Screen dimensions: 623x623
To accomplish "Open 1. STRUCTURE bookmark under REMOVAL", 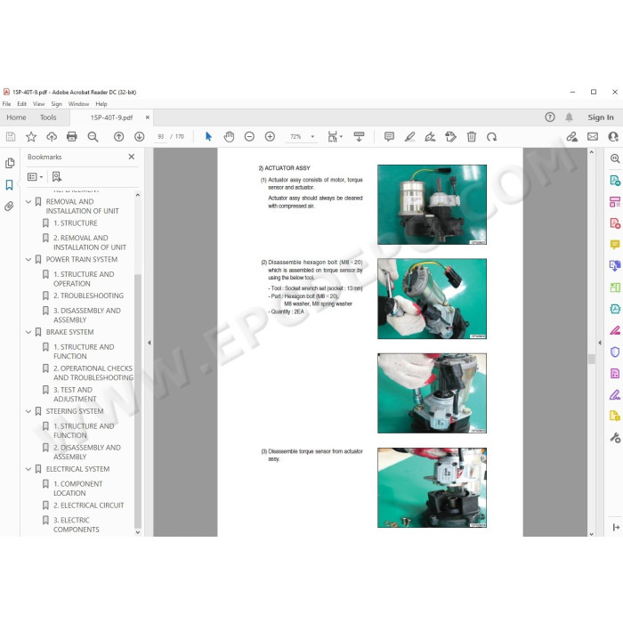I will coord(75,223).
